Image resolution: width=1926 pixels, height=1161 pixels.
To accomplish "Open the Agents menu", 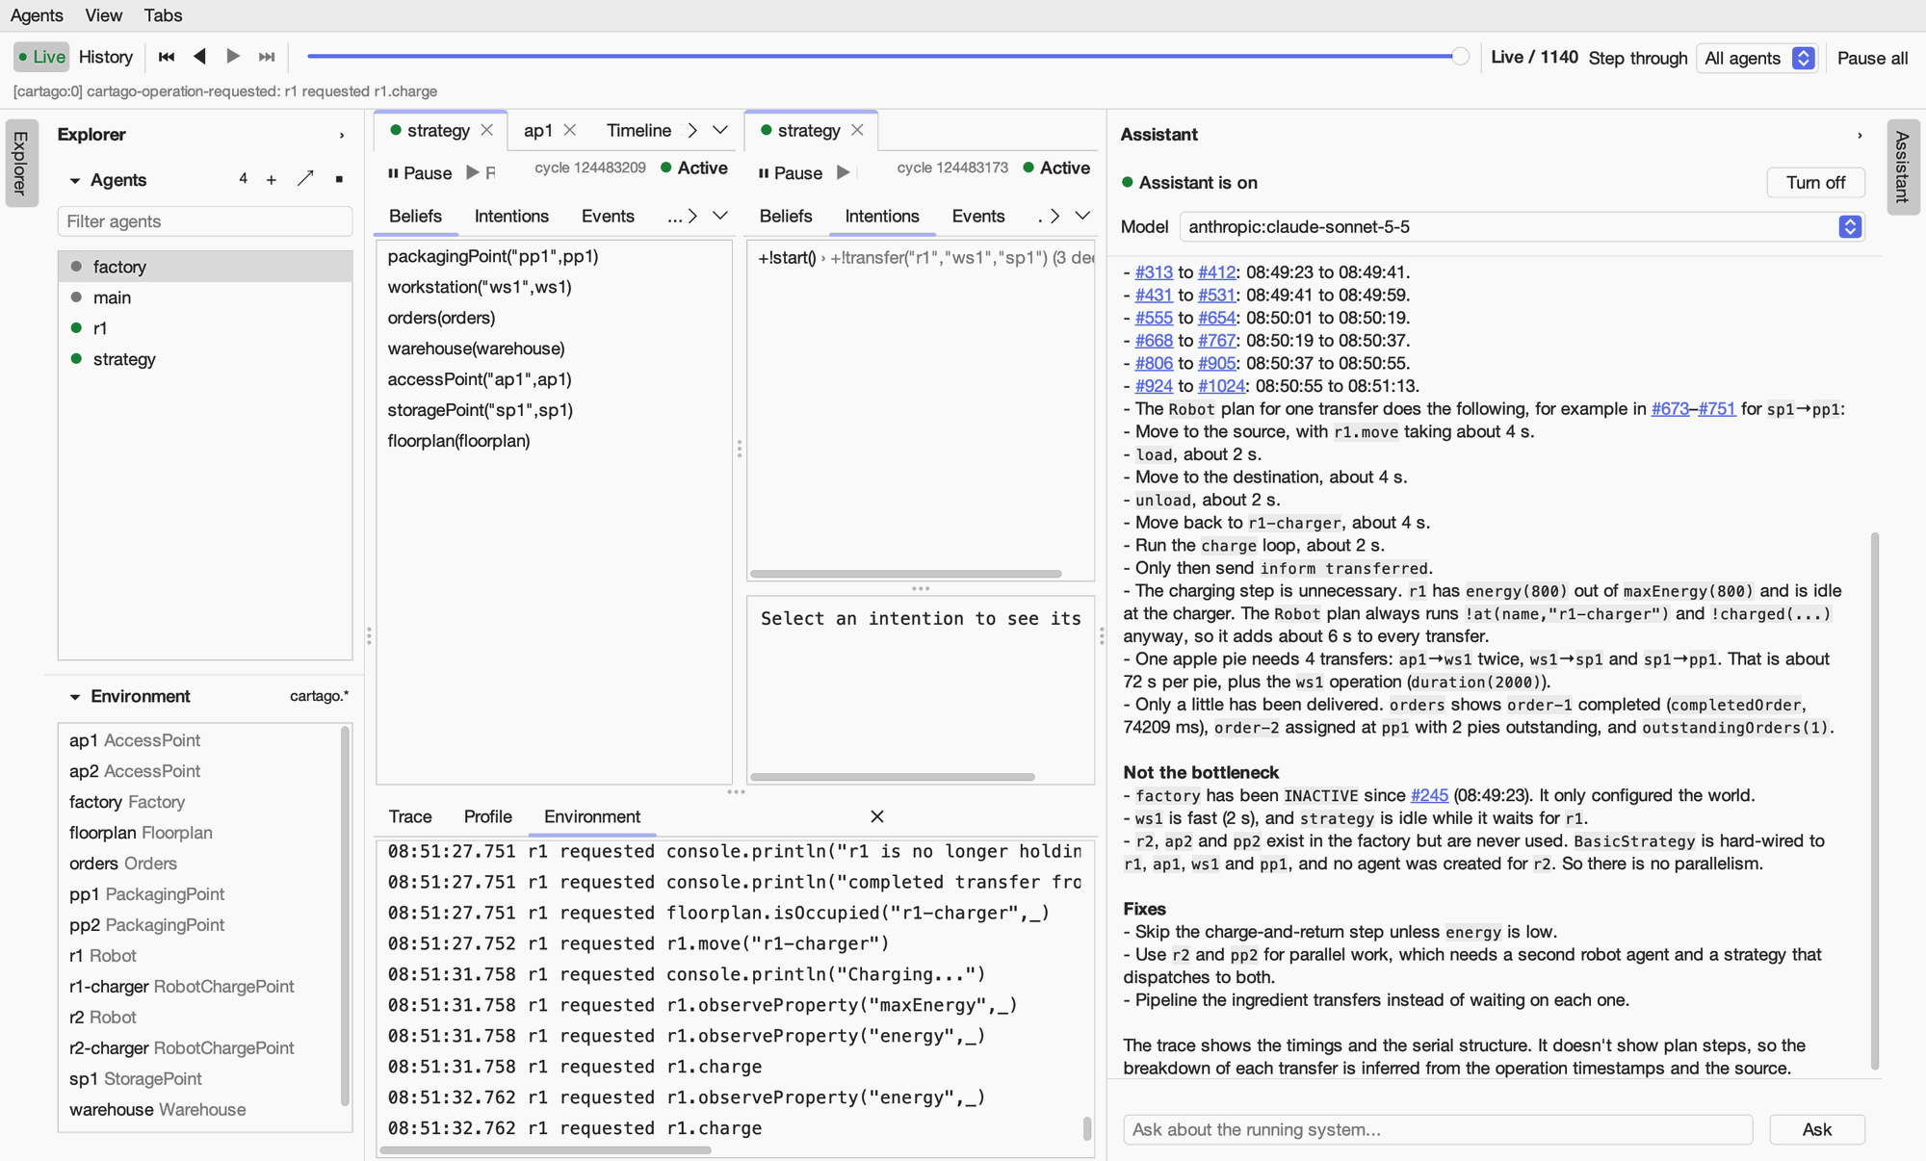I will click(37, 15).
